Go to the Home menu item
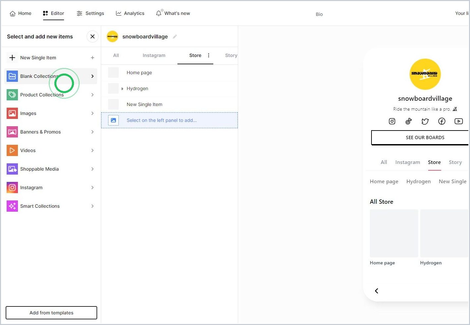Viewport: 470px width, 325px height. coord(21,13)
